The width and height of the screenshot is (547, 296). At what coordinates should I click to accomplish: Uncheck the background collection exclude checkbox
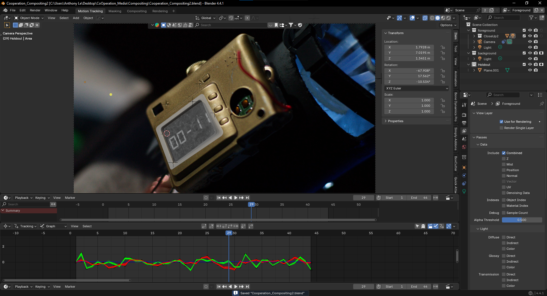(x=524, y=53)
